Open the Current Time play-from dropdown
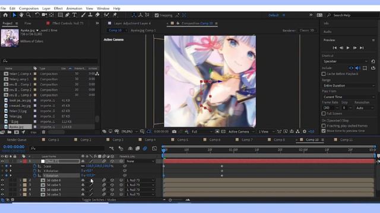Viewport: 380px width, 213px height. pyautogui.click(x=349, y=97)
